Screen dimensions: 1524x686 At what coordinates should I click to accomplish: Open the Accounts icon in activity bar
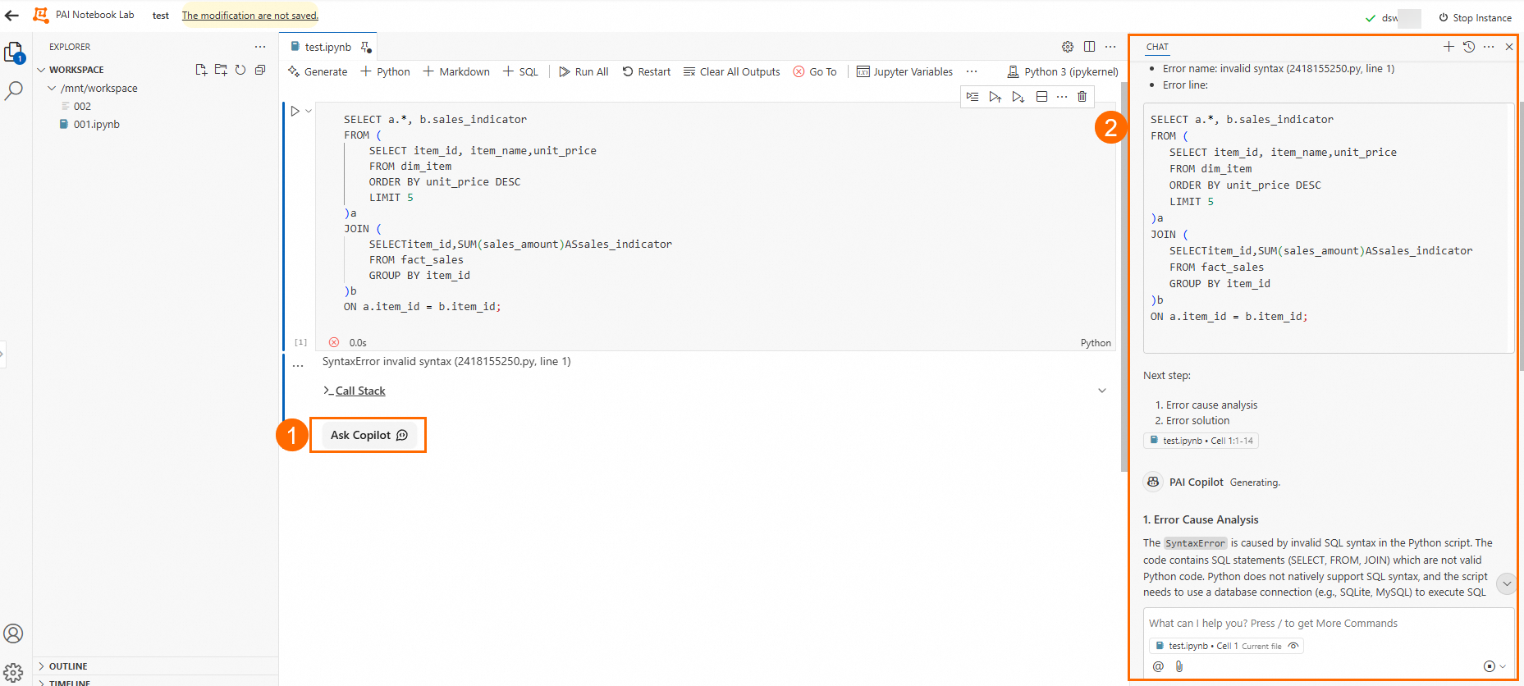tap(13, 633)
